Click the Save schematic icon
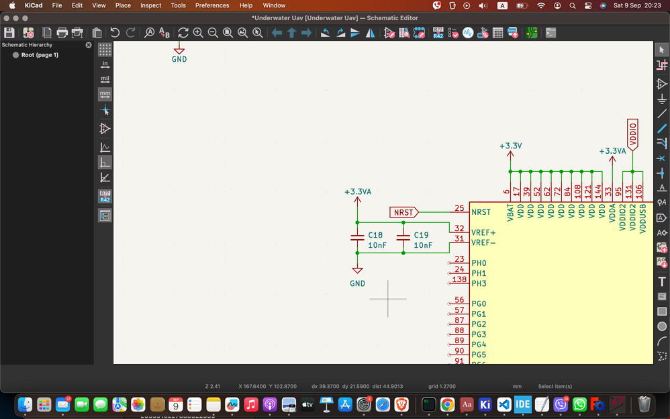 point(9,32)
